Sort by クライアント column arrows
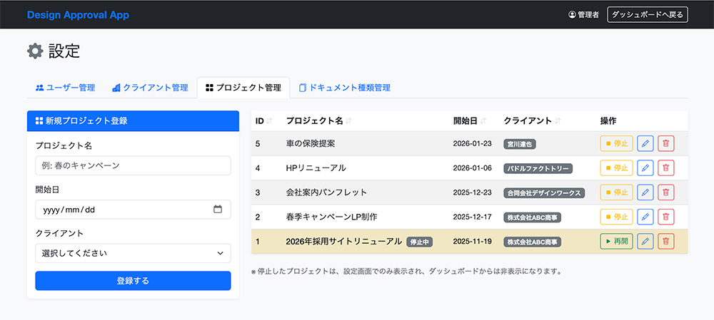This screenshot has width=714, height=320. (558, 121)
